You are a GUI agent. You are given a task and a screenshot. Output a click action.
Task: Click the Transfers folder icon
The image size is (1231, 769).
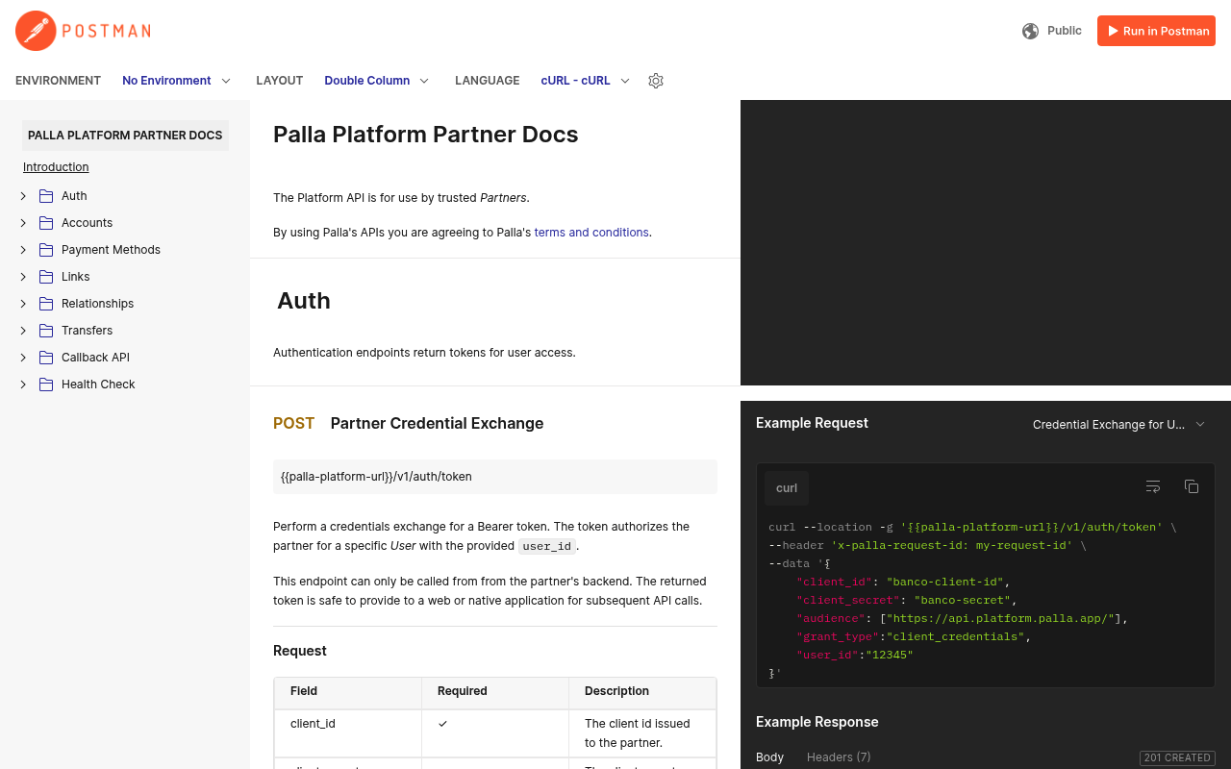[46, 331]
